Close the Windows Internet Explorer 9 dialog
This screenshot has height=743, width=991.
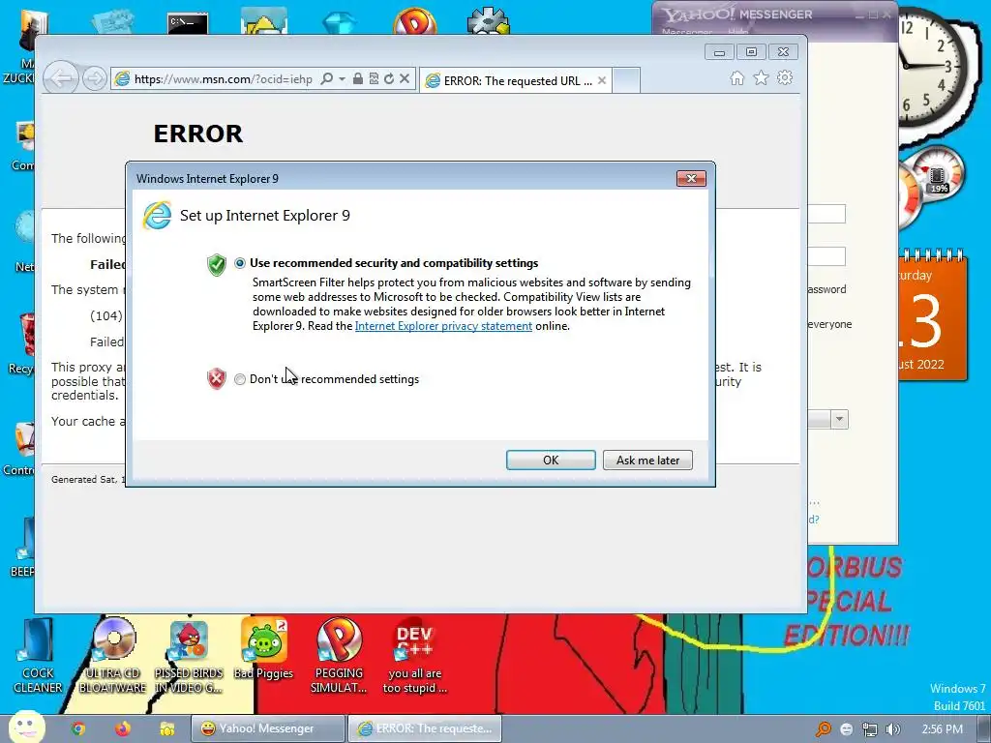pos(691,179)
